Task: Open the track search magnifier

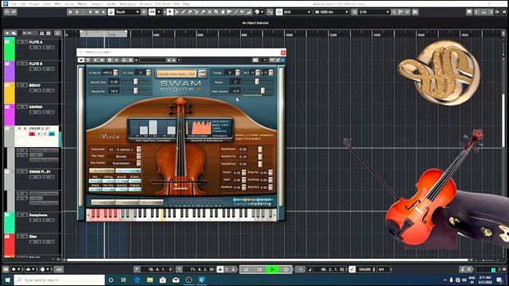Action: coord(57,33)
